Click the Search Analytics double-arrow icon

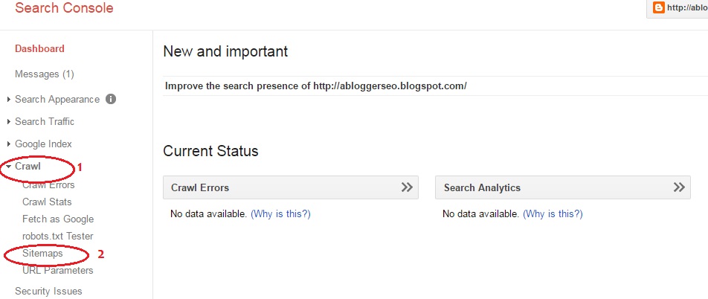tap(678, 187)
